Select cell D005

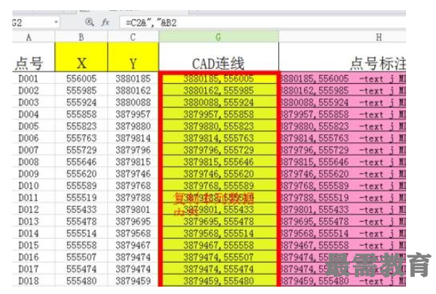point(34,126)
